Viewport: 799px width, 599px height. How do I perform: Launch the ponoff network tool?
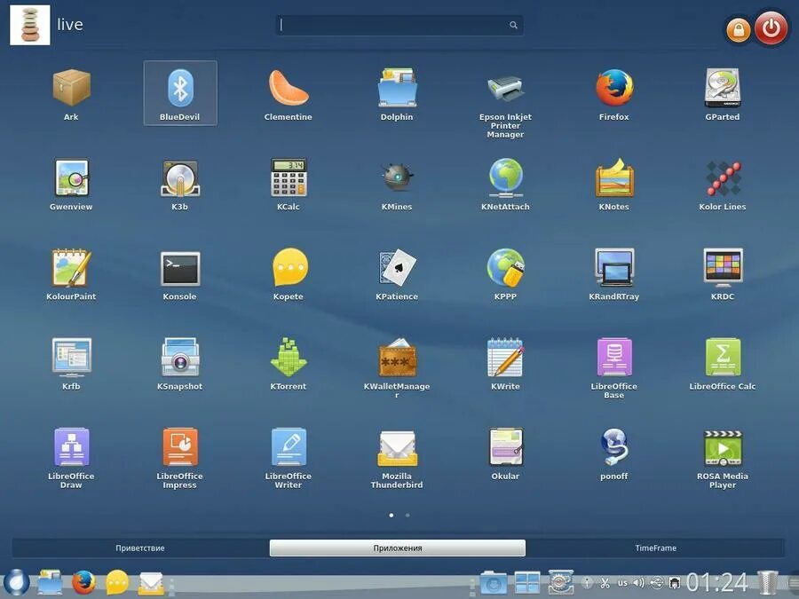coord(614,453)
